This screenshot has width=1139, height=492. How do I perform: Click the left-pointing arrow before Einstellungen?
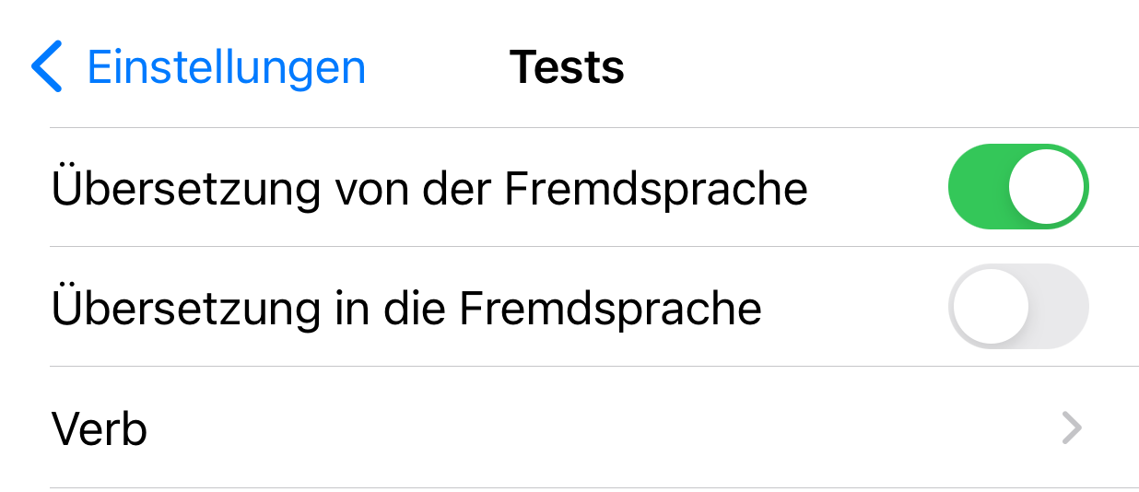click(46, 67)
